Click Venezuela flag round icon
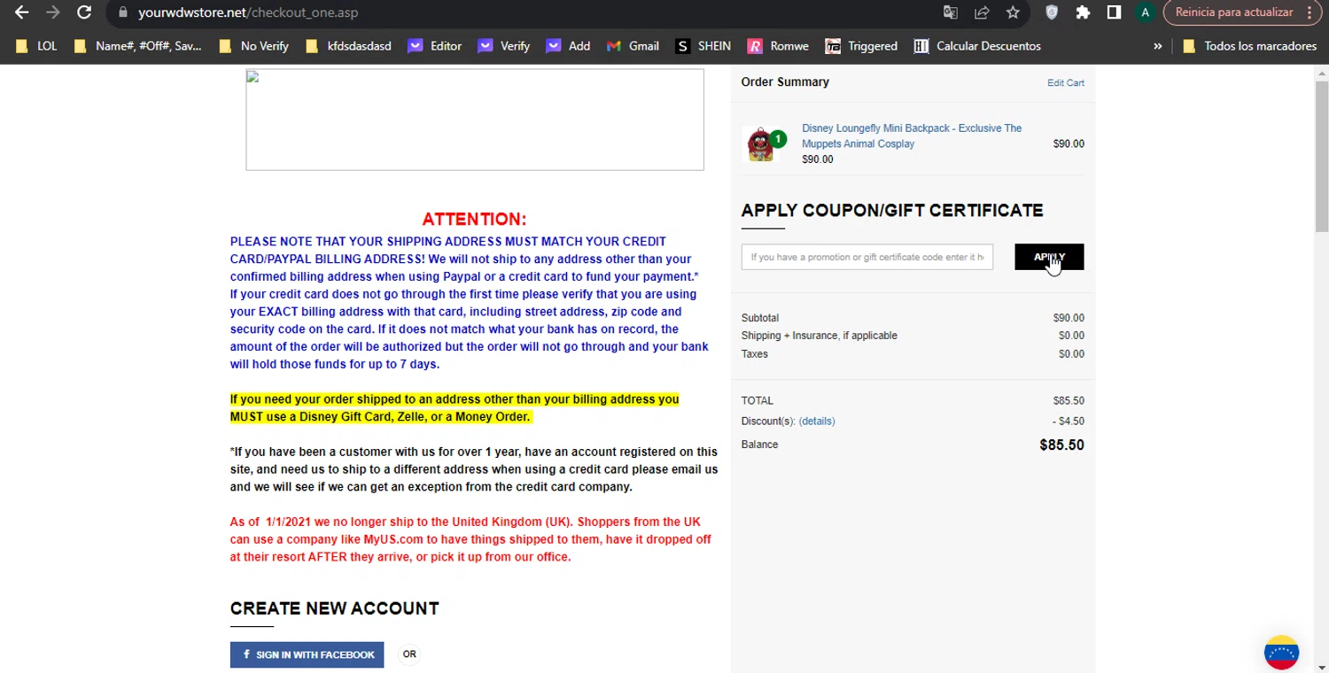Screen dimensions: 1329x673 (1281, 653)
